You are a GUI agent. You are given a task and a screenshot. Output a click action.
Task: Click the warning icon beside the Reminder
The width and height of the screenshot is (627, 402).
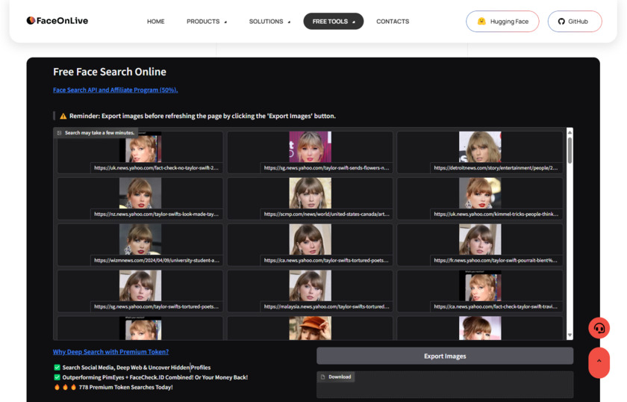pos(63,117)
